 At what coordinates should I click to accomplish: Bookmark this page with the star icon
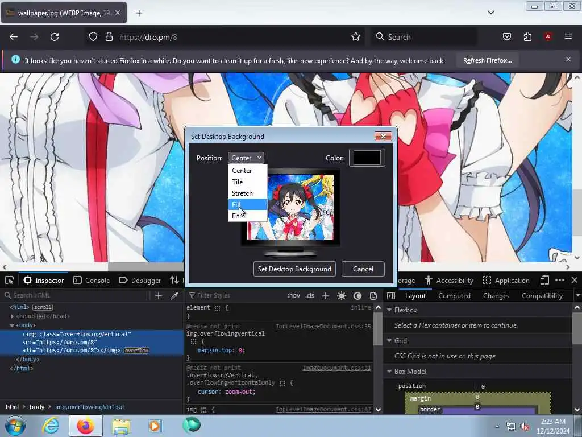[356, 37]
